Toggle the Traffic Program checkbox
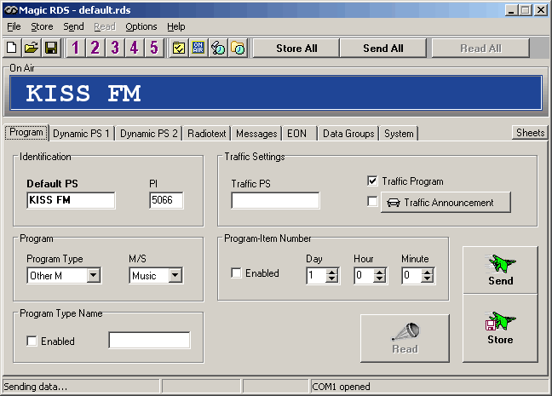552x396 pixels. tap(372, 181)
